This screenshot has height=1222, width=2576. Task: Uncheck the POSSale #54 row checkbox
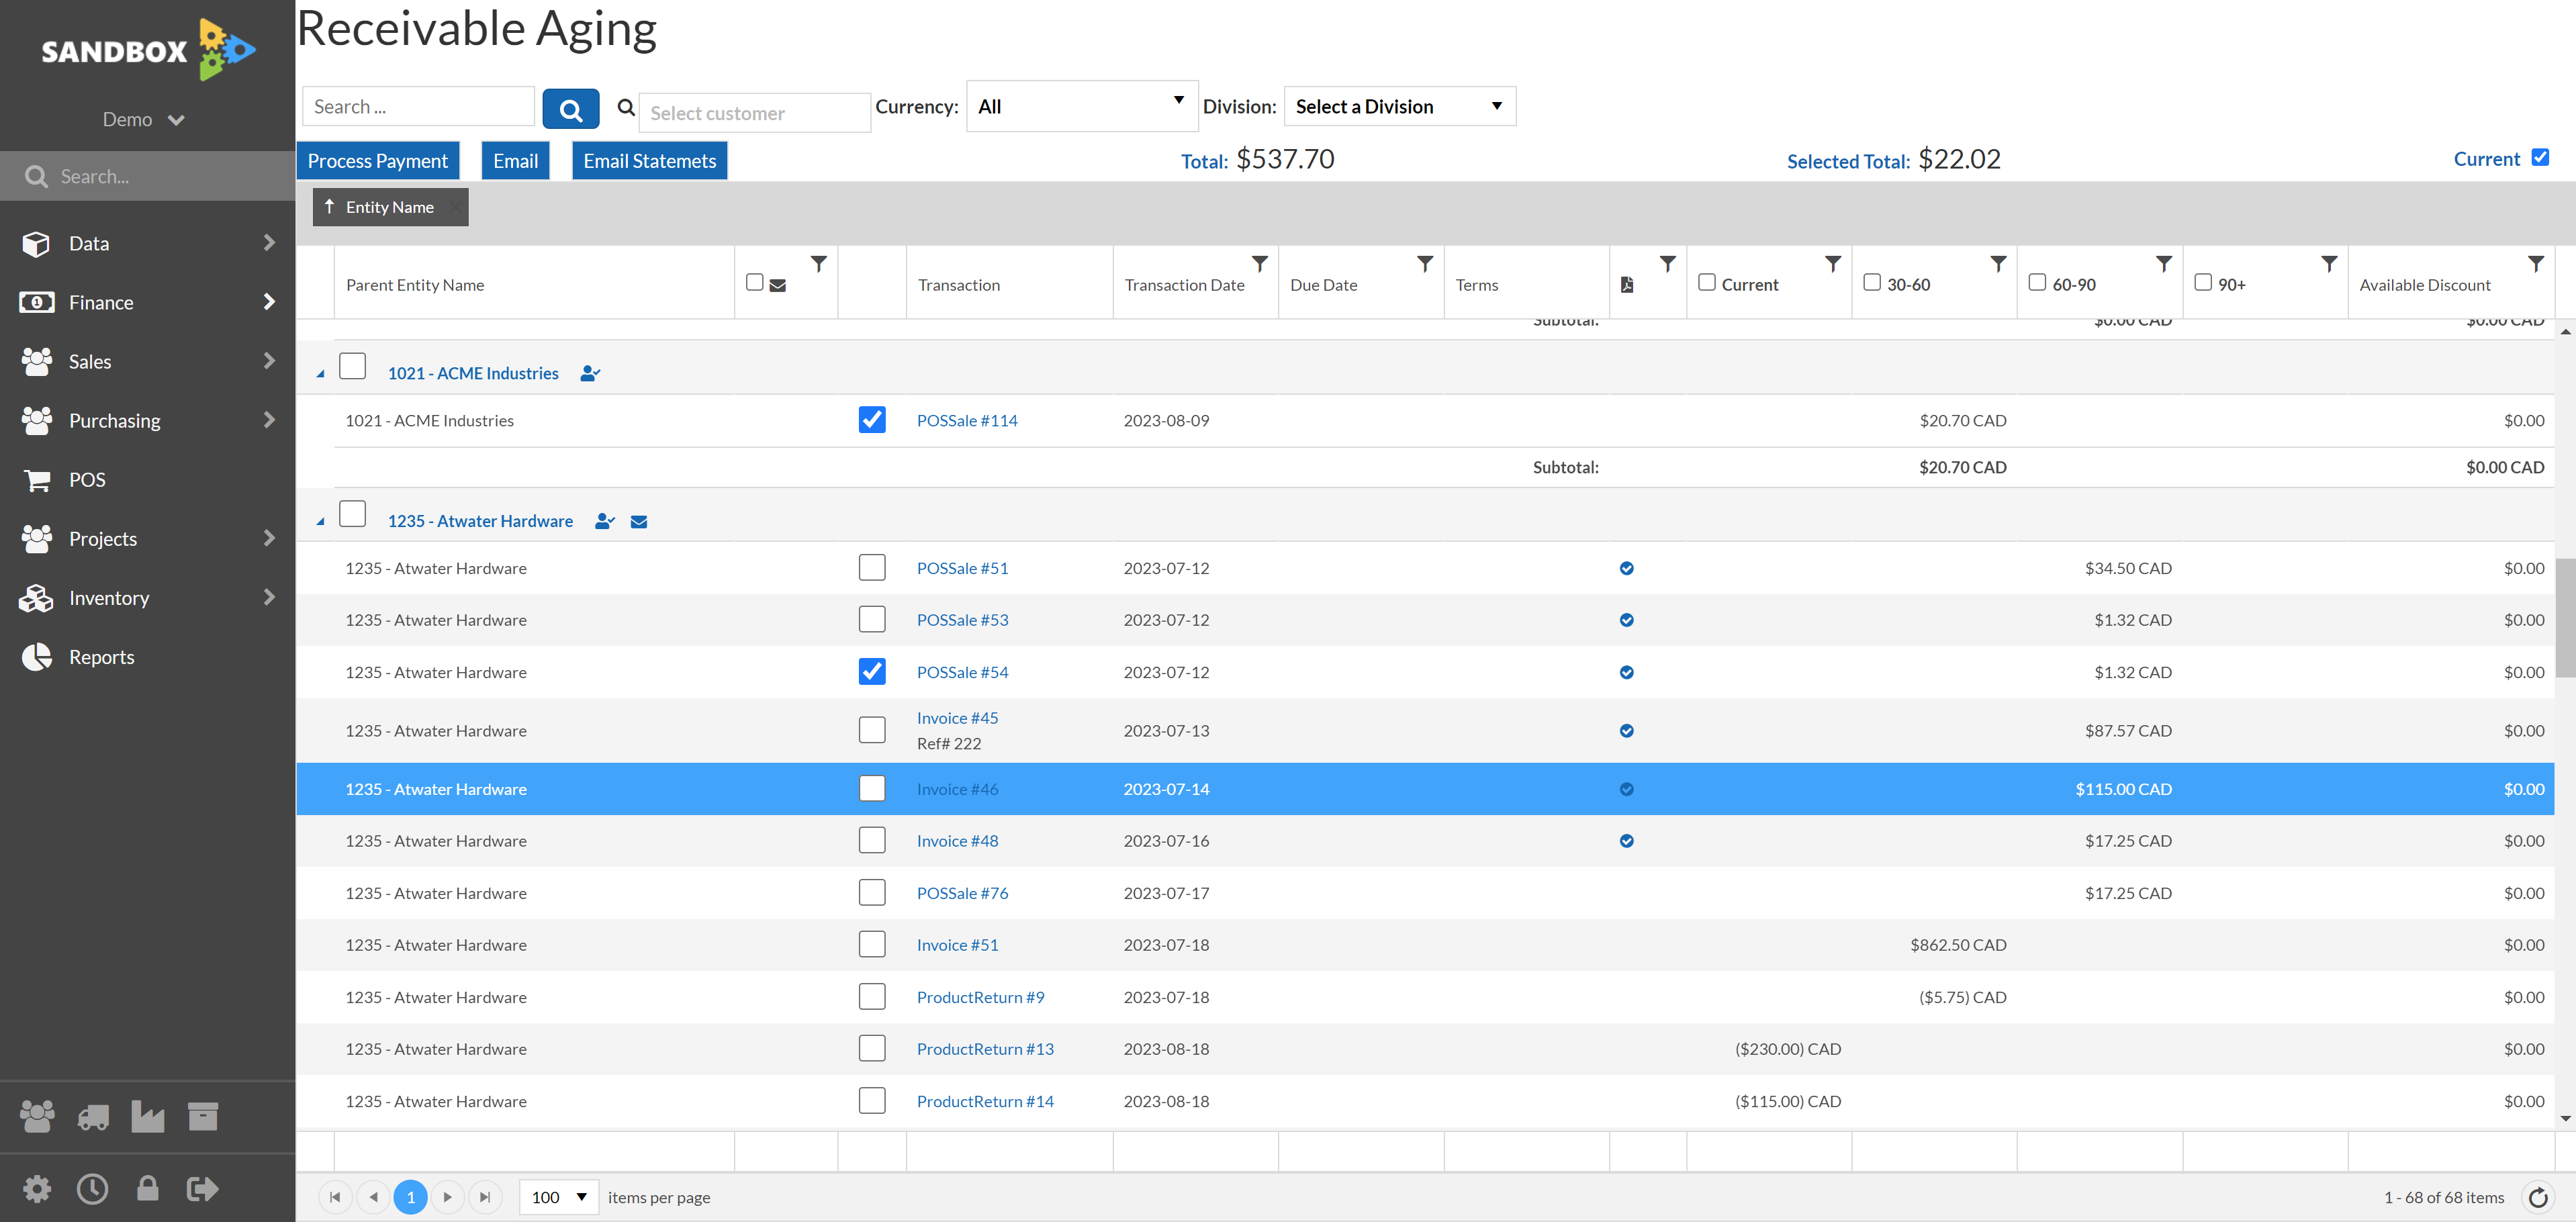tap(872, 672)
